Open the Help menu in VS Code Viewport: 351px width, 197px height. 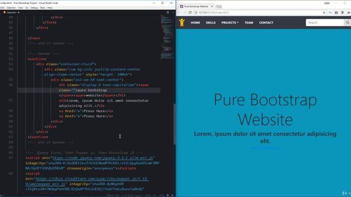[x=50, y=8]
